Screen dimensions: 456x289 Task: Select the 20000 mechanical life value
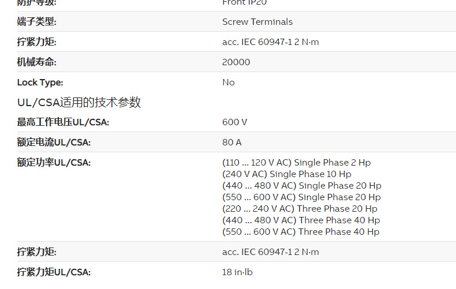[236, 62]
